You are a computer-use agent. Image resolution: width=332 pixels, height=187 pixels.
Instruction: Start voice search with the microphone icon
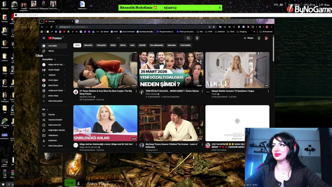197,38
